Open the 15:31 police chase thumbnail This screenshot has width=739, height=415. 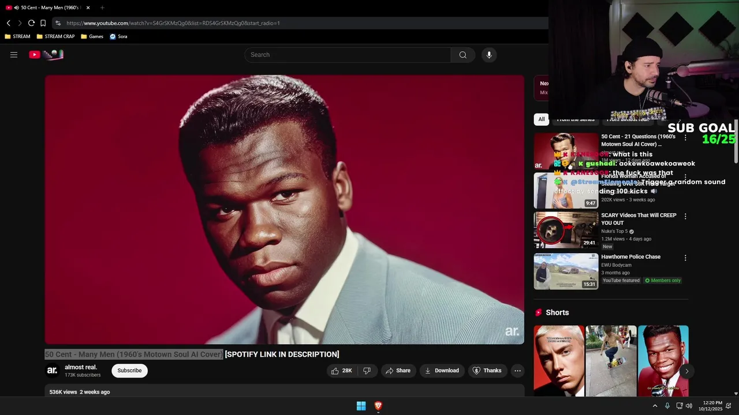[566, 271]
